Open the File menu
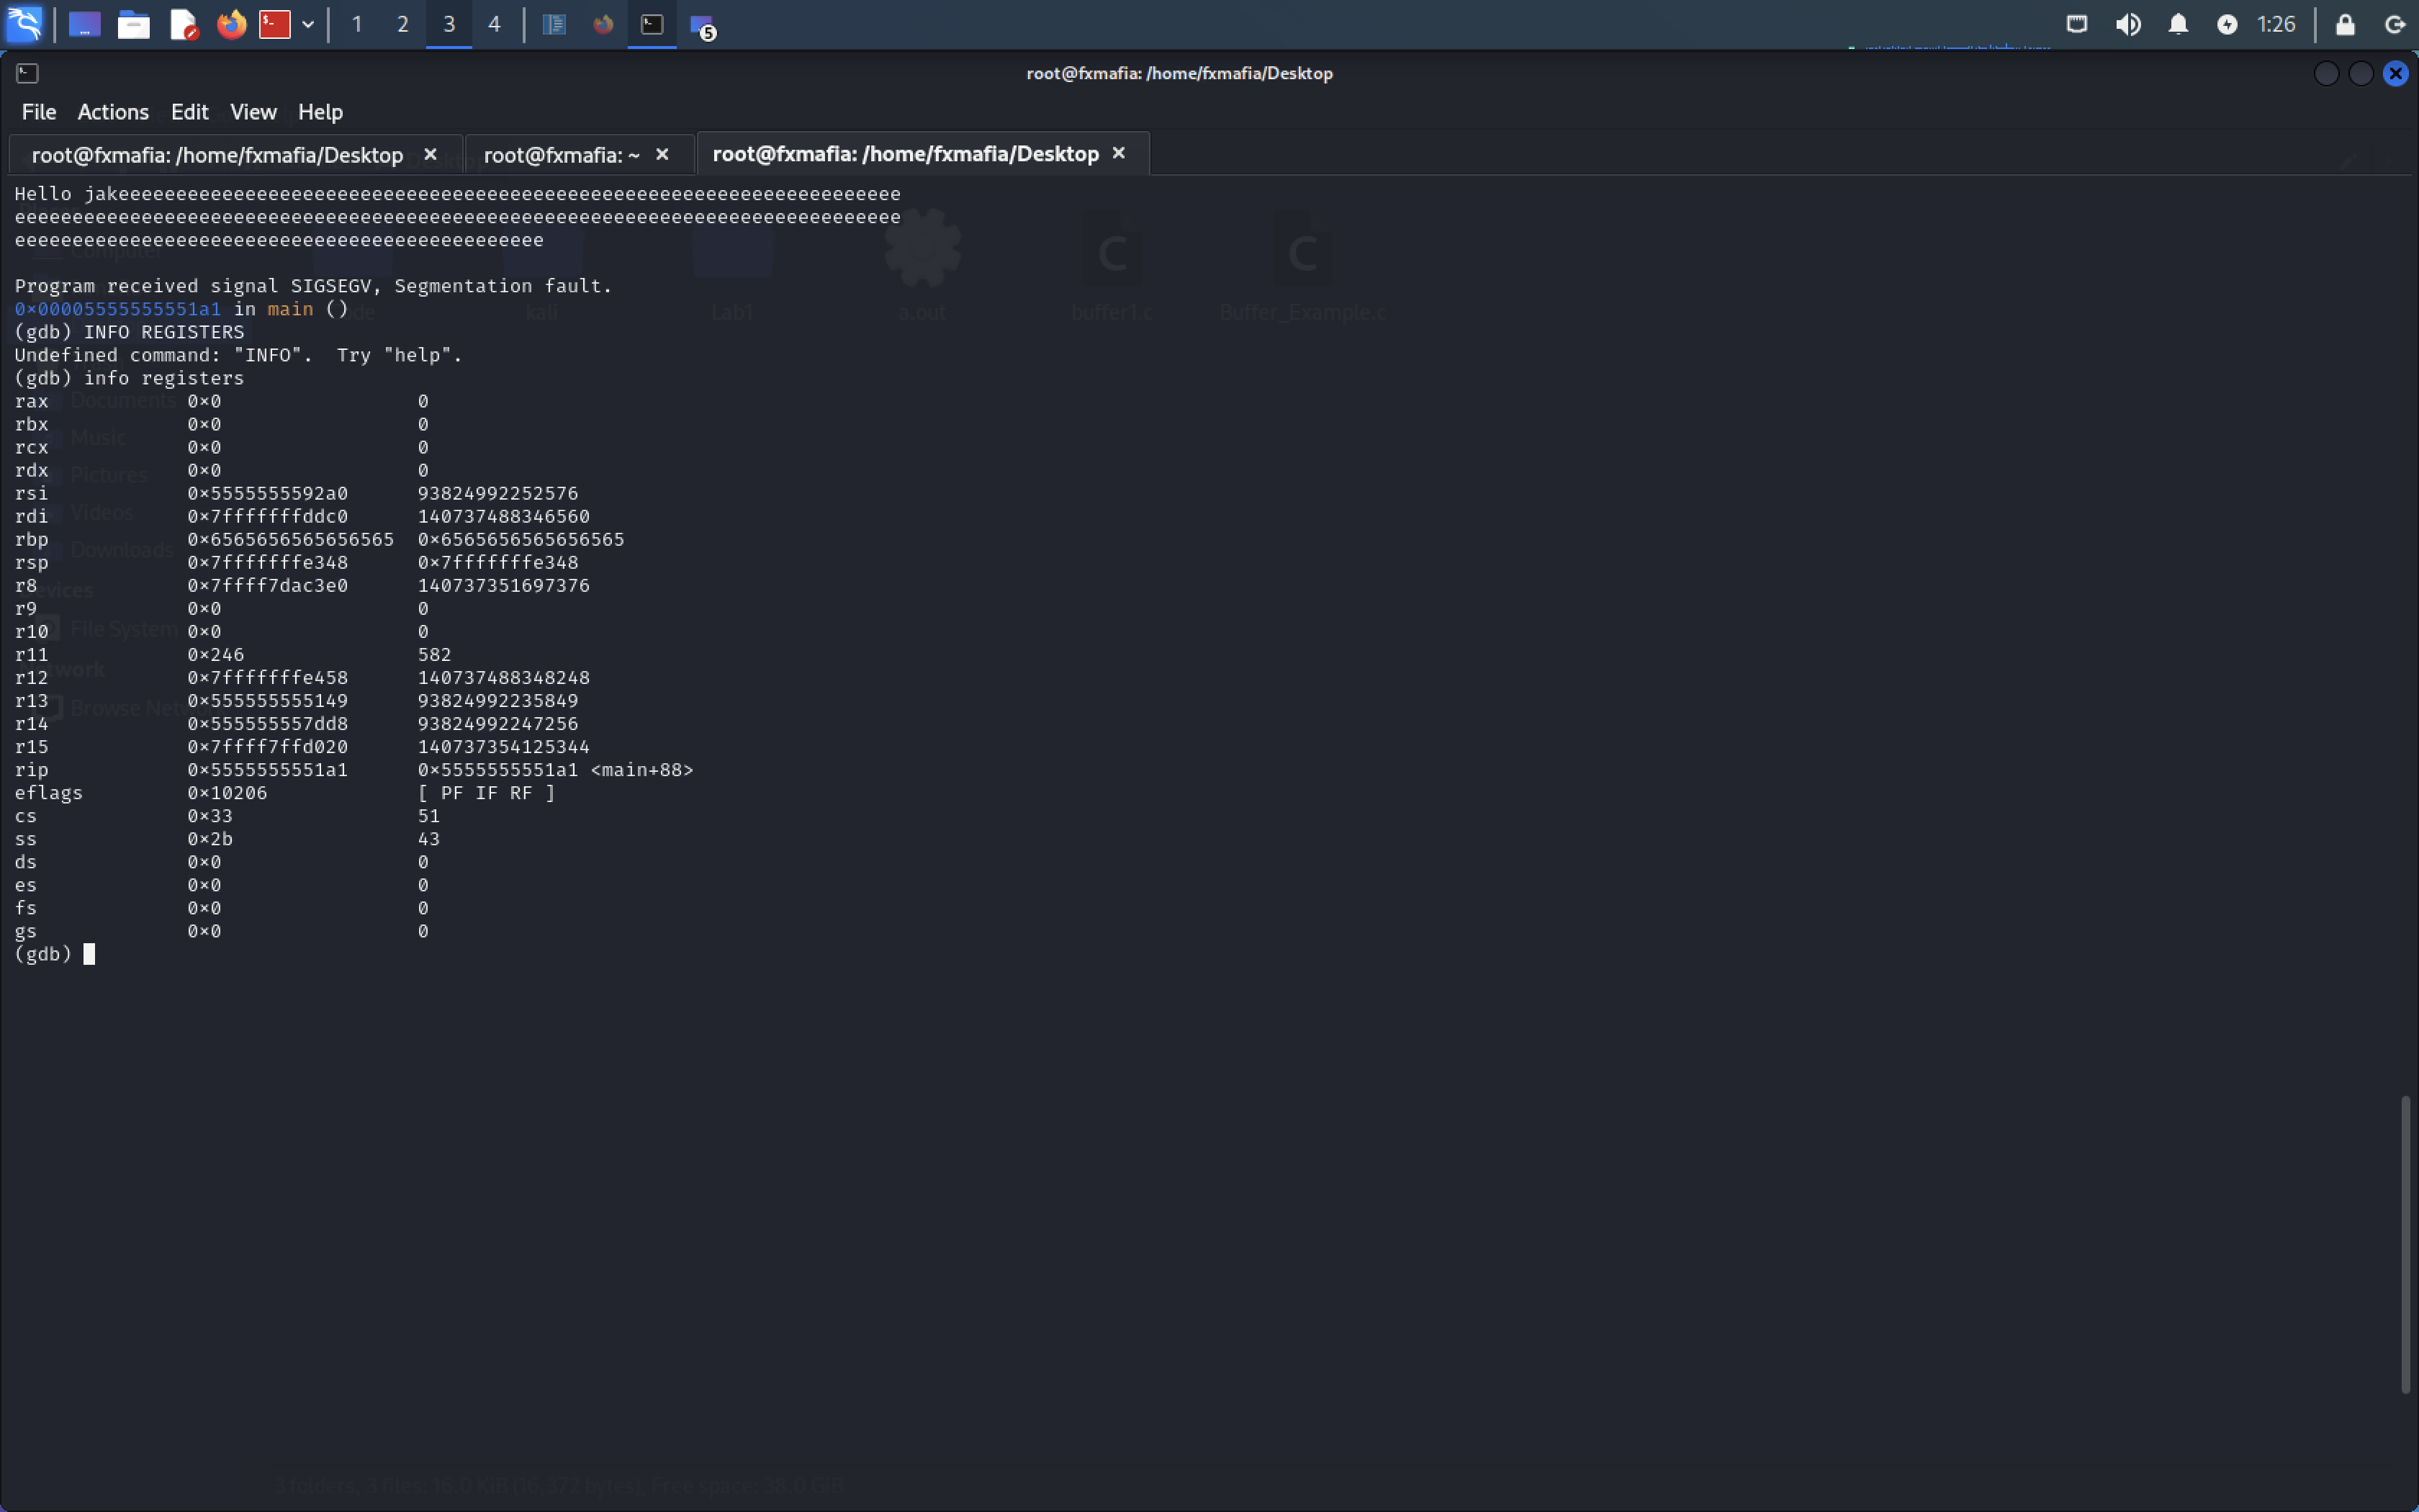The height and width of the screenshot is (1512, 2419). click(x=39, y=112)
